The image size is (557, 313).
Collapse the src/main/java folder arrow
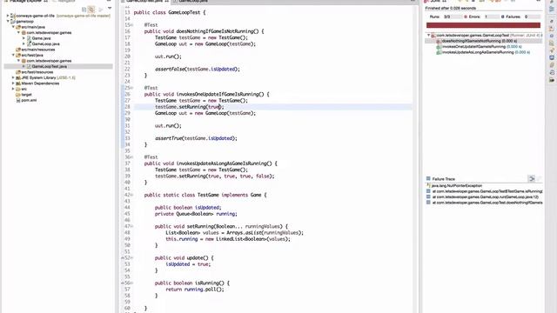(x=14, y=27)
